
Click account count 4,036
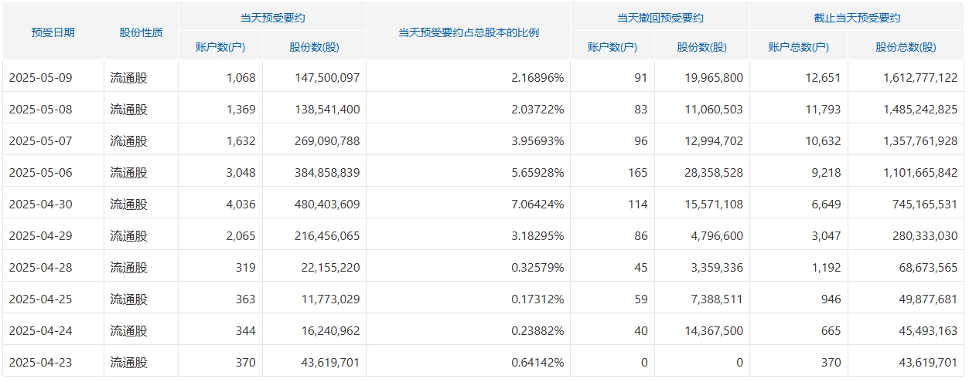241,205
